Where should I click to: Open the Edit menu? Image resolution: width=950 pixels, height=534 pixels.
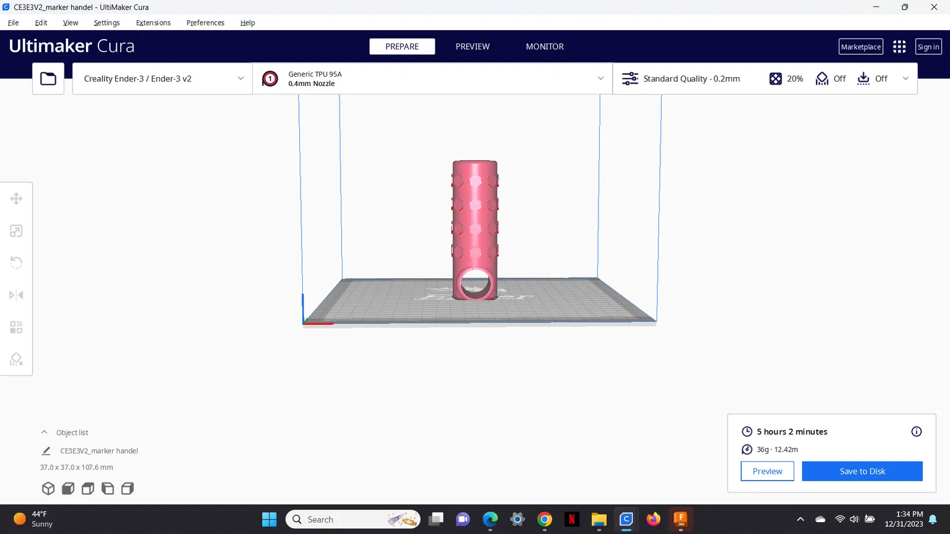pos(41,23)
